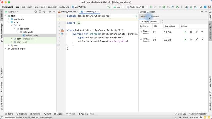Hide the Project tool window
The width and height of the screenshot is (212, 119).
[54, 12]
